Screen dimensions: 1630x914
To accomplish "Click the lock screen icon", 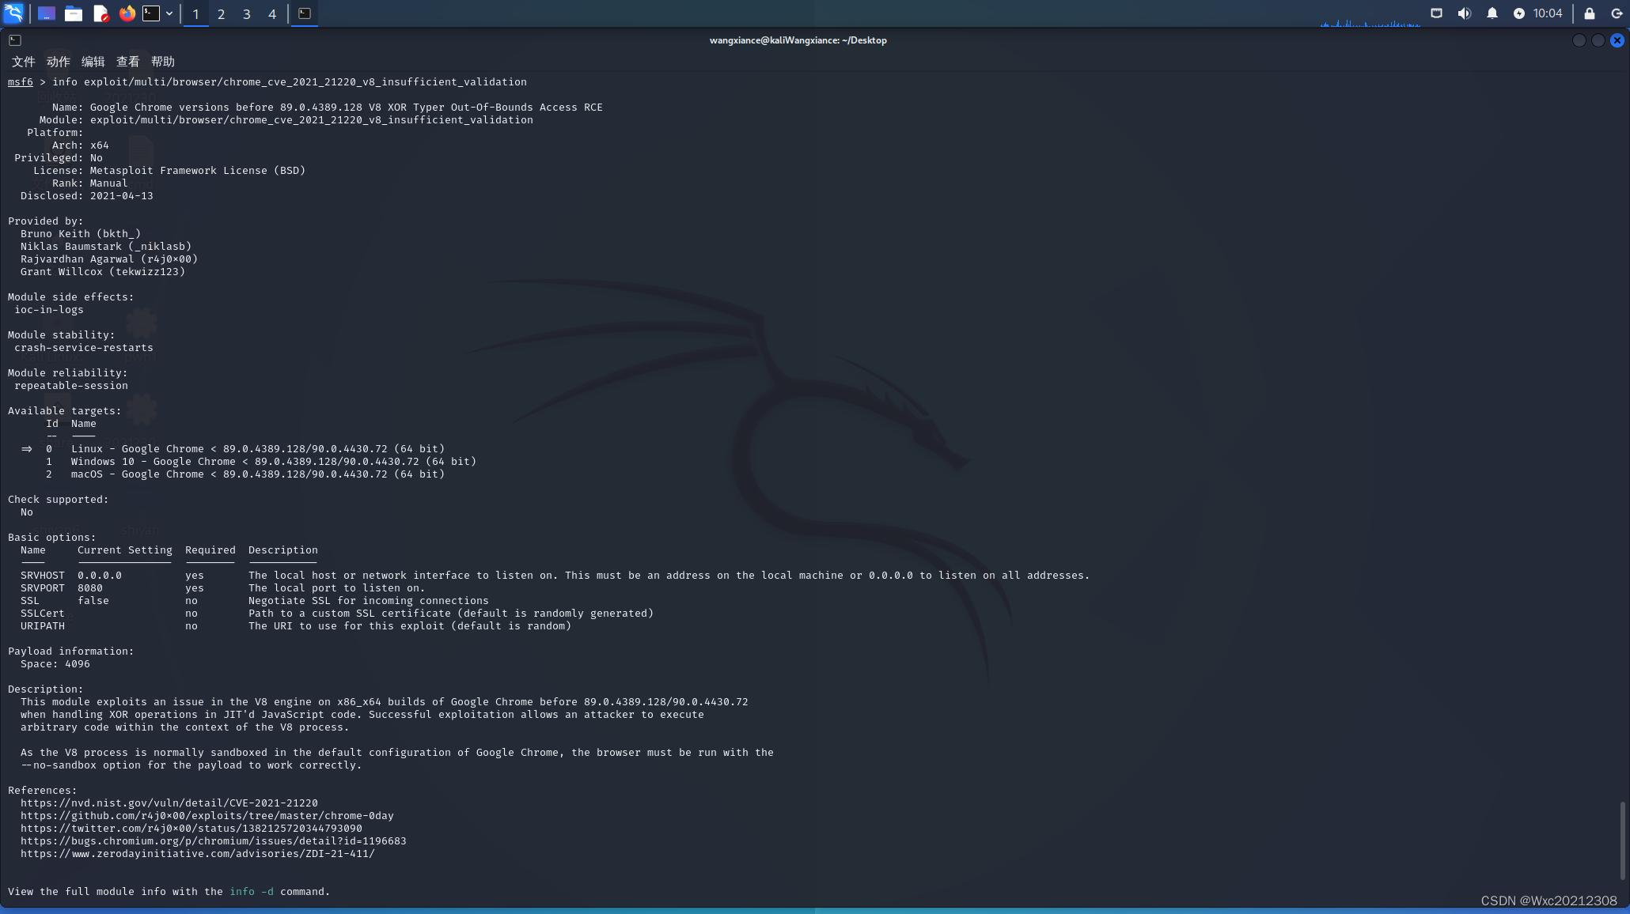I will click(1589, 13).
